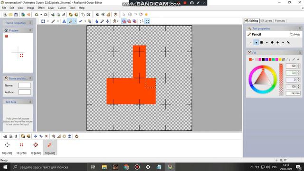Screen dimensions: 304x171
Task: Click the redo icon in top toolbar
Action: pyautogui.click(x=46, y=15)
